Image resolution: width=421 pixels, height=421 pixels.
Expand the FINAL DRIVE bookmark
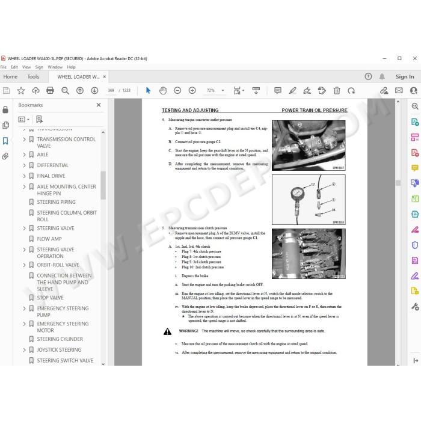click(25, 176)
